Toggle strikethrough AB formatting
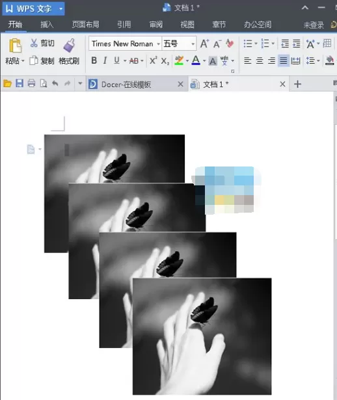337x400 pixels. (134, 60)
